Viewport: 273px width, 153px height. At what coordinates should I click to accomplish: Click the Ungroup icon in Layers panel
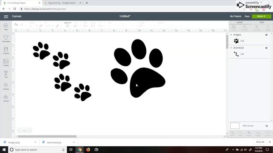pyautogui.click(x=244, y=28)
